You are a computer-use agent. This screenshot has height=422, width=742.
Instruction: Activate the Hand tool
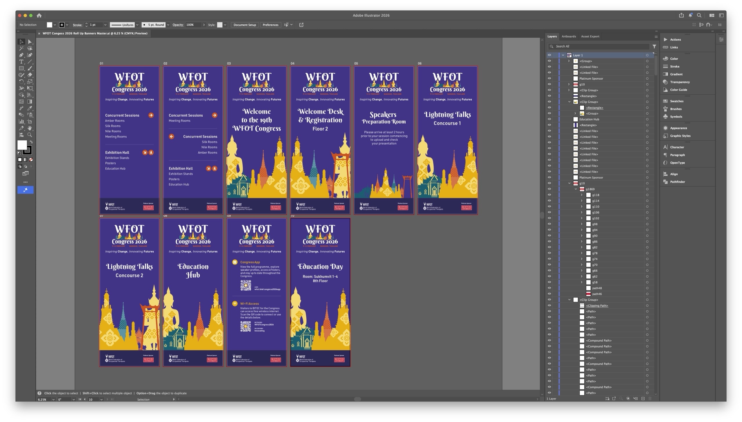(x=30, y=128)
